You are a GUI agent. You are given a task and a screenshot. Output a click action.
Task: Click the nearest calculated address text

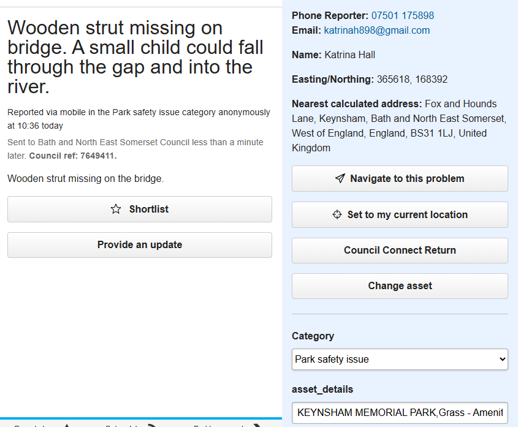point(399,126)
